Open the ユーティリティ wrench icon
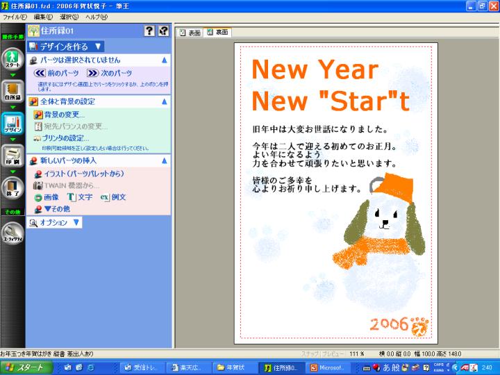Screen dimensions: 500x375 click(x=12, y=233)
